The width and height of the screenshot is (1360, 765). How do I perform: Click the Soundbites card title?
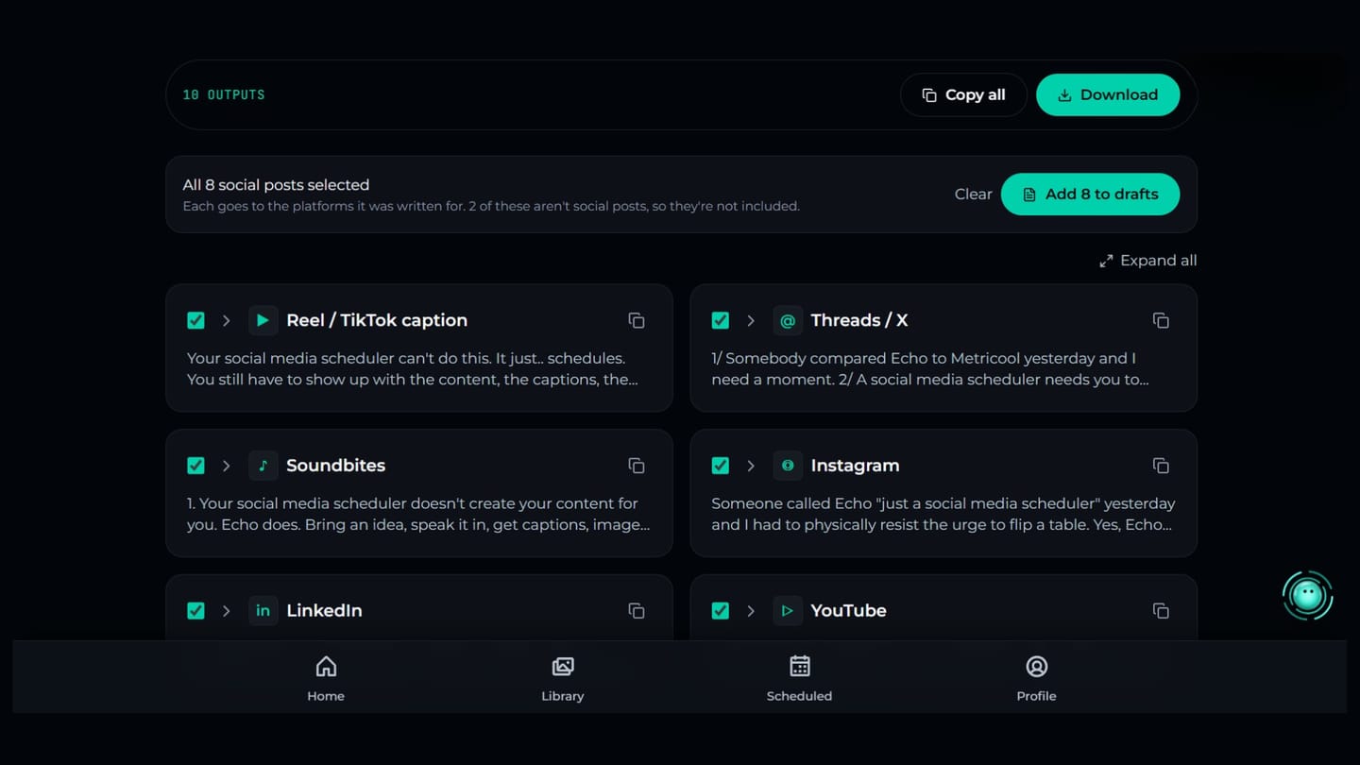click(335, 466)
